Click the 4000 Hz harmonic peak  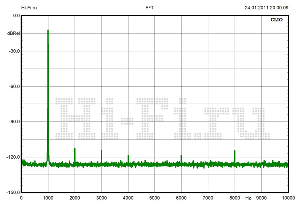pos(128,156)
